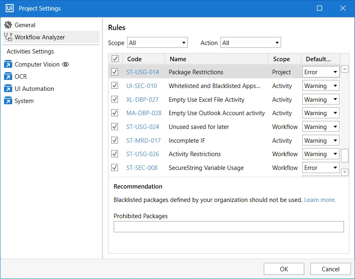Open Unused saved for later action dropdown
355x279 pixels.
click(321, 127)
